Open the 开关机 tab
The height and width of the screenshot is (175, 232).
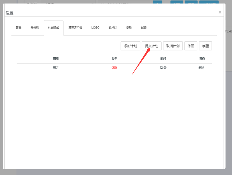coord(35,27)
